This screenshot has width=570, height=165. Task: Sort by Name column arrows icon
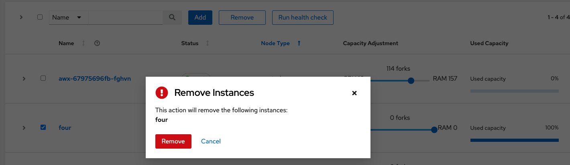click(83, 43)
